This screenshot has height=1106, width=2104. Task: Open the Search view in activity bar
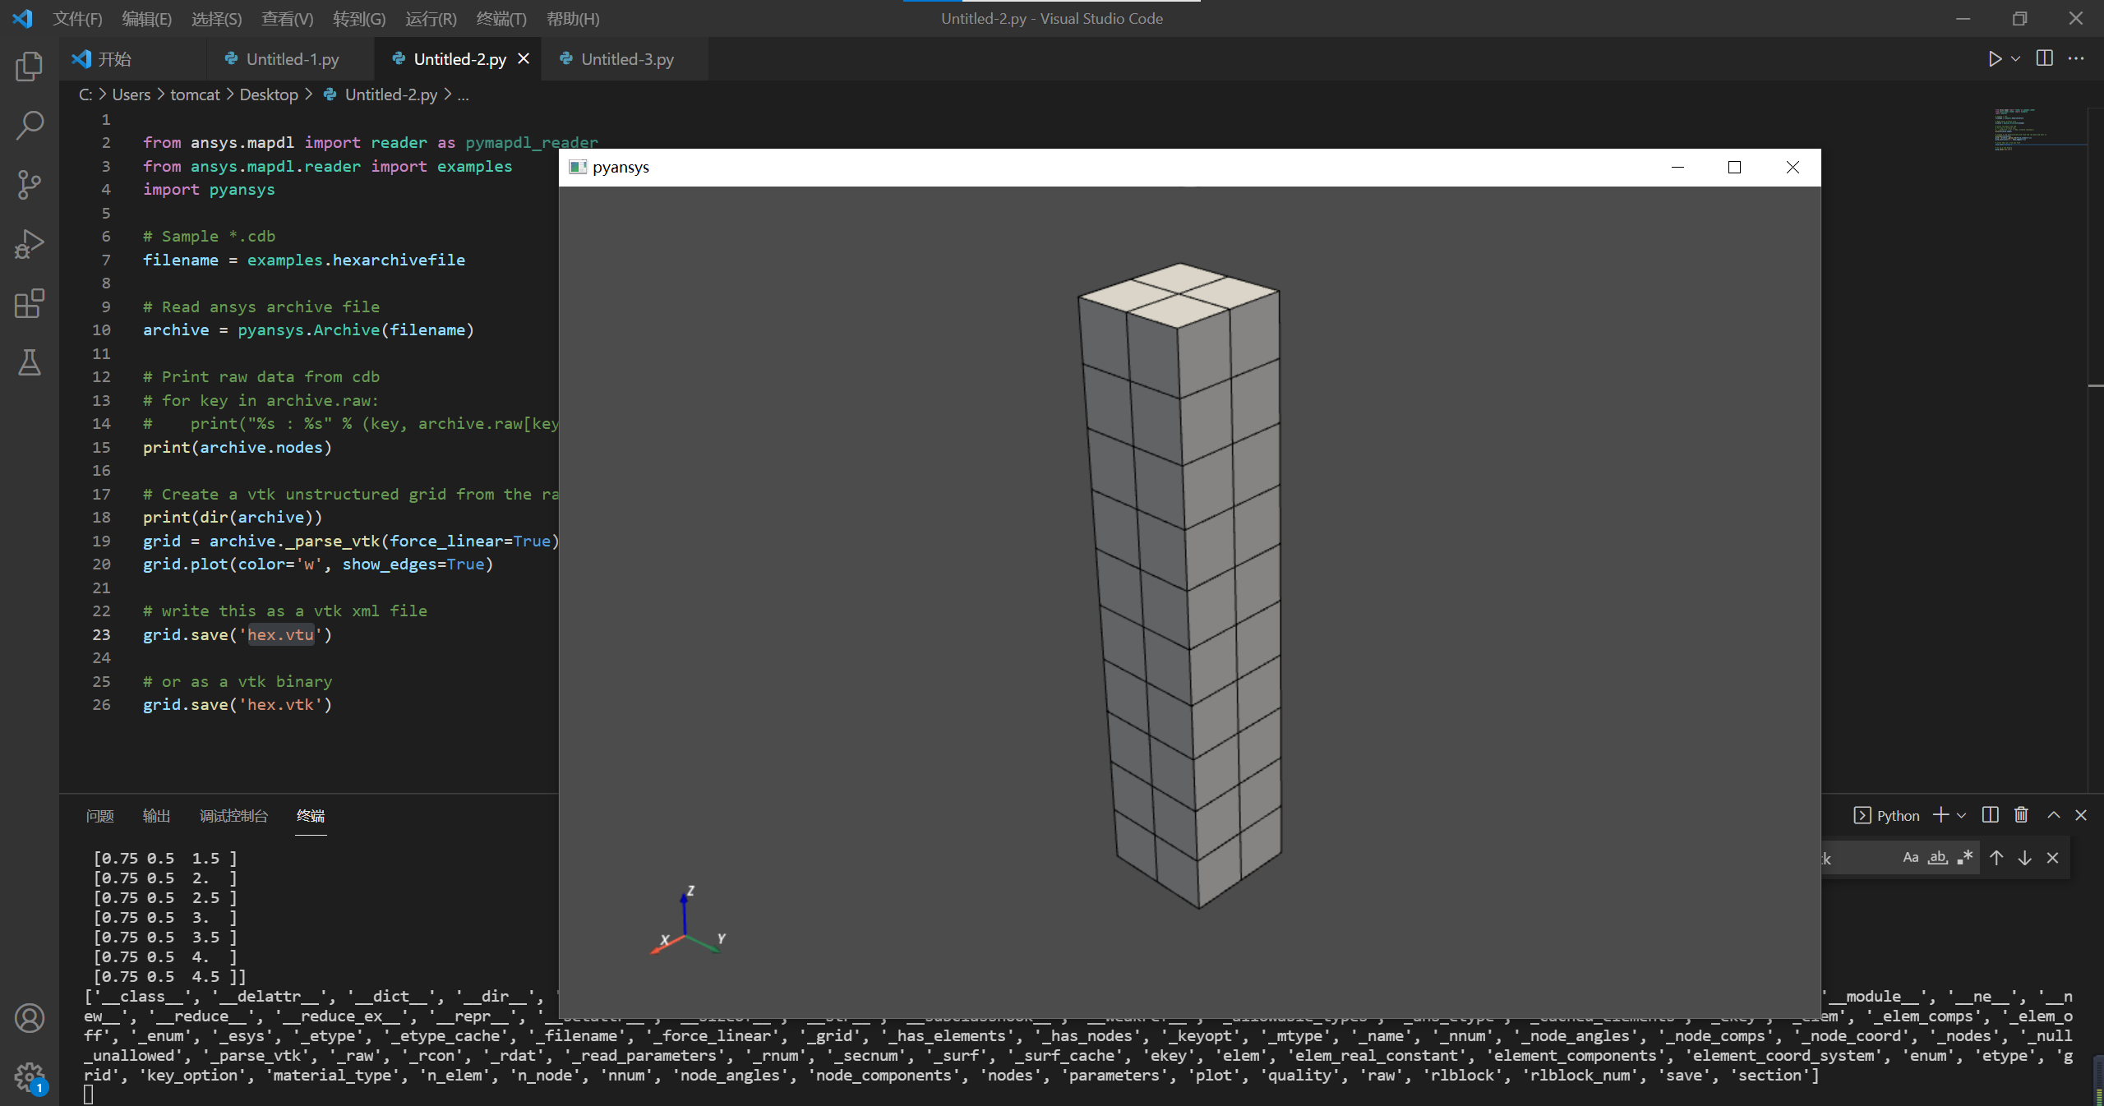point(30,126)
